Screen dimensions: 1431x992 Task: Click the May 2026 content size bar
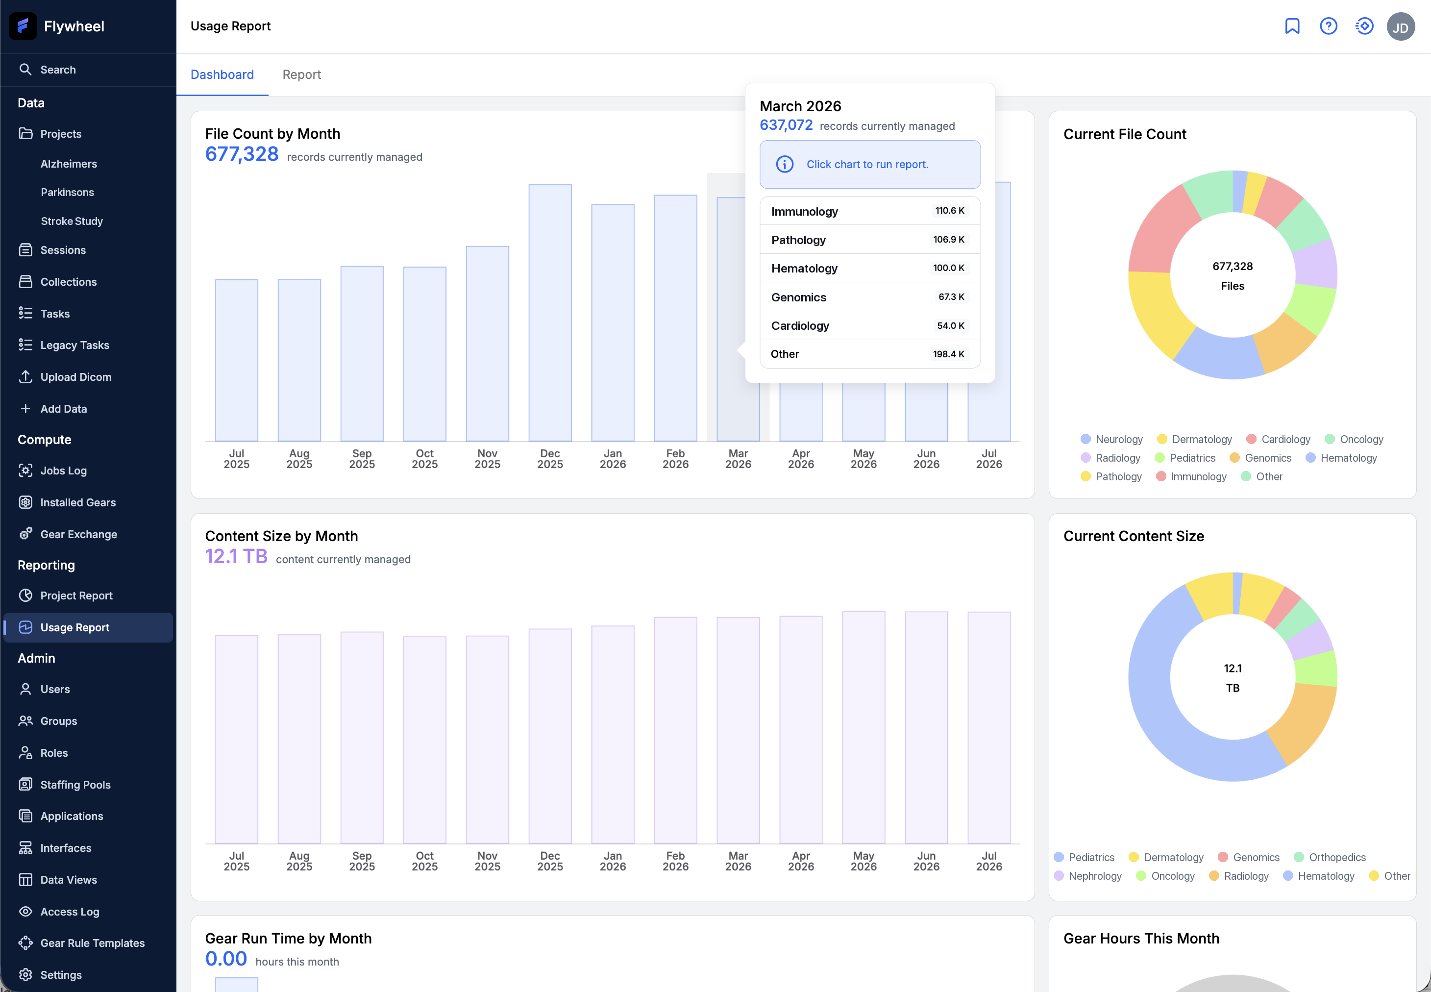(864, 727)
